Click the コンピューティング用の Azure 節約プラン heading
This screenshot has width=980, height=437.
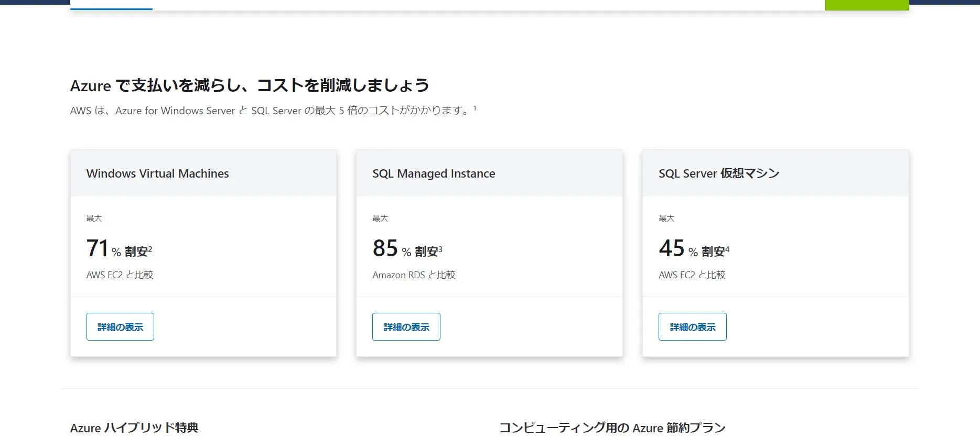point(612,428)
